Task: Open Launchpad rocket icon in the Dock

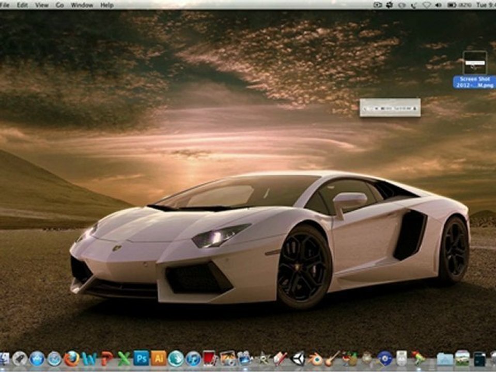Action: click(x=20, y=359)
